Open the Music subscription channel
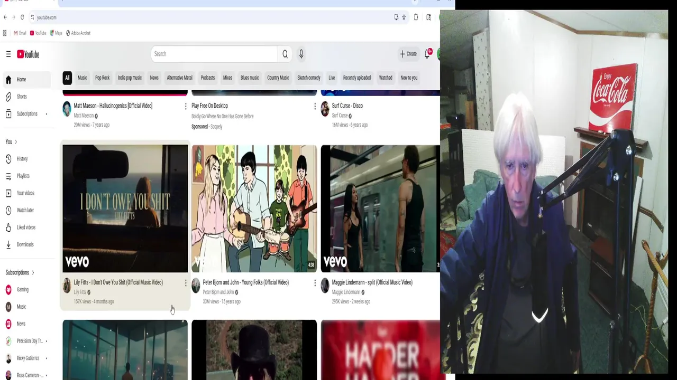This screenshot has width=677, height=380. [x=26, y=307]
